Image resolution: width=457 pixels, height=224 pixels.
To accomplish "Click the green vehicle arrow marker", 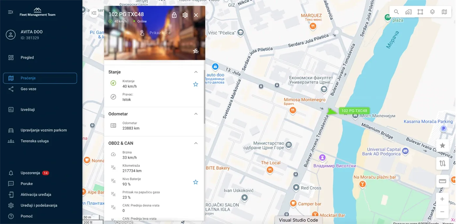I will [332, 111].
